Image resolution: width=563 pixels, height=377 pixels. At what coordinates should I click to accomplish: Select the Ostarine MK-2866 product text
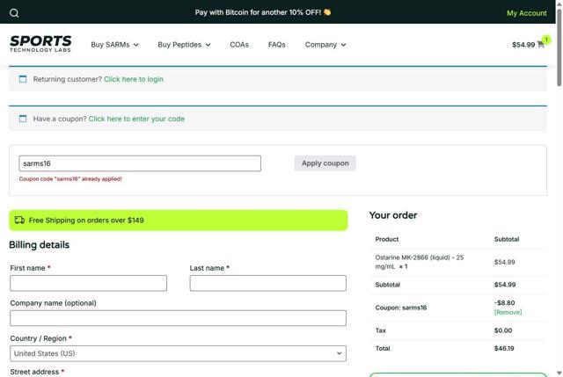[x=420, y=262]
